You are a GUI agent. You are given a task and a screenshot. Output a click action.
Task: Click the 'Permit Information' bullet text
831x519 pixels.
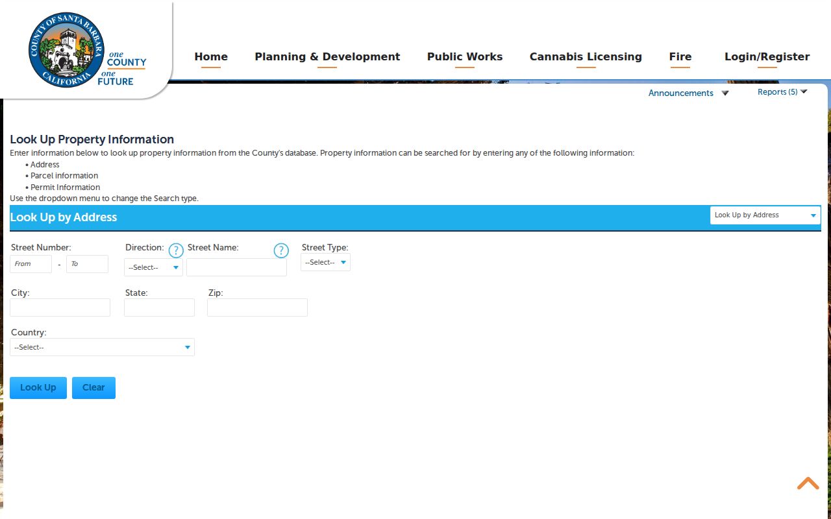[x=65, y=187]
